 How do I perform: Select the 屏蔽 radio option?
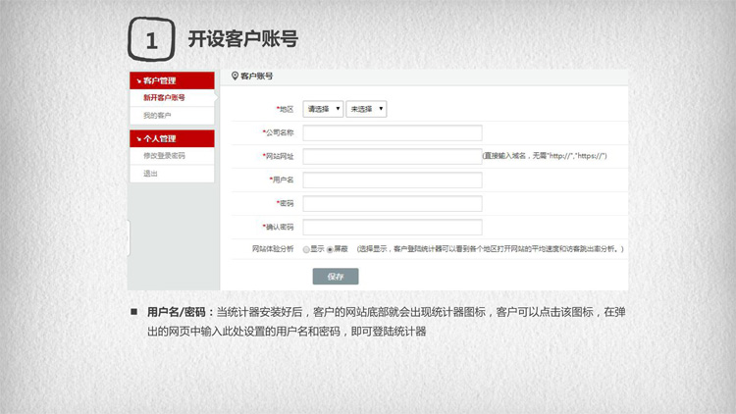click(x=331, y=249)
